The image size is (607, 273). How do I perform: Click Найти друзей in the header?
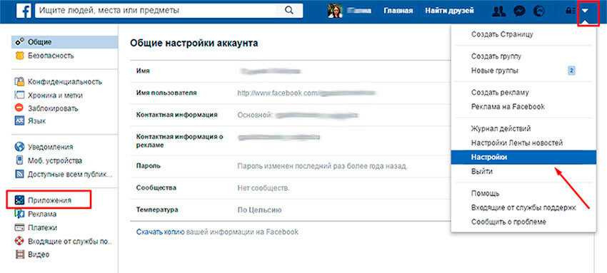pos(449,11)
